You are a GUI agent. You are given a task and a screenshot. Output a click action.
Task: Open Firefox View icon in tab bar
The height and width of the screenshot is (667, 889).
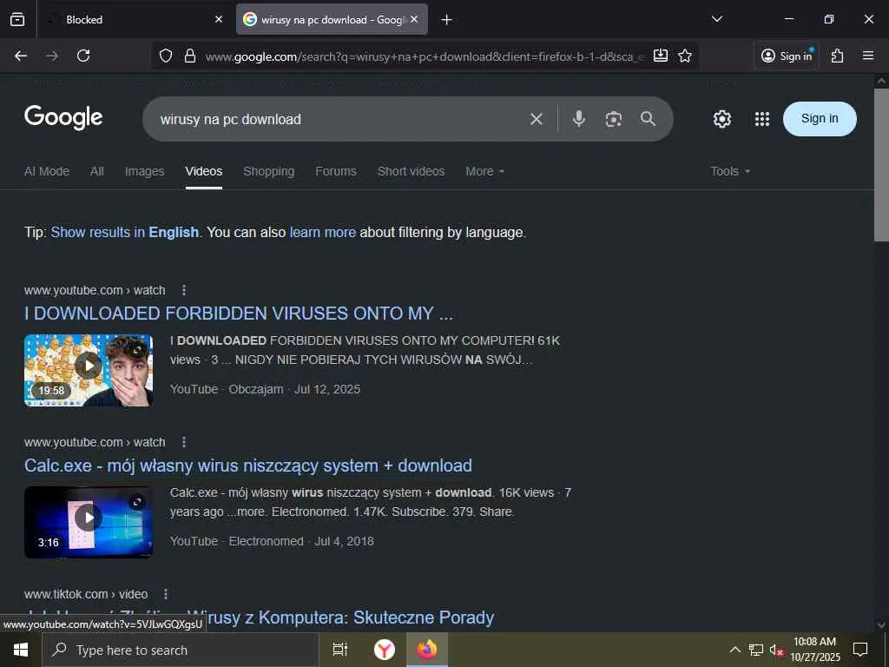(x=17, y=19)
